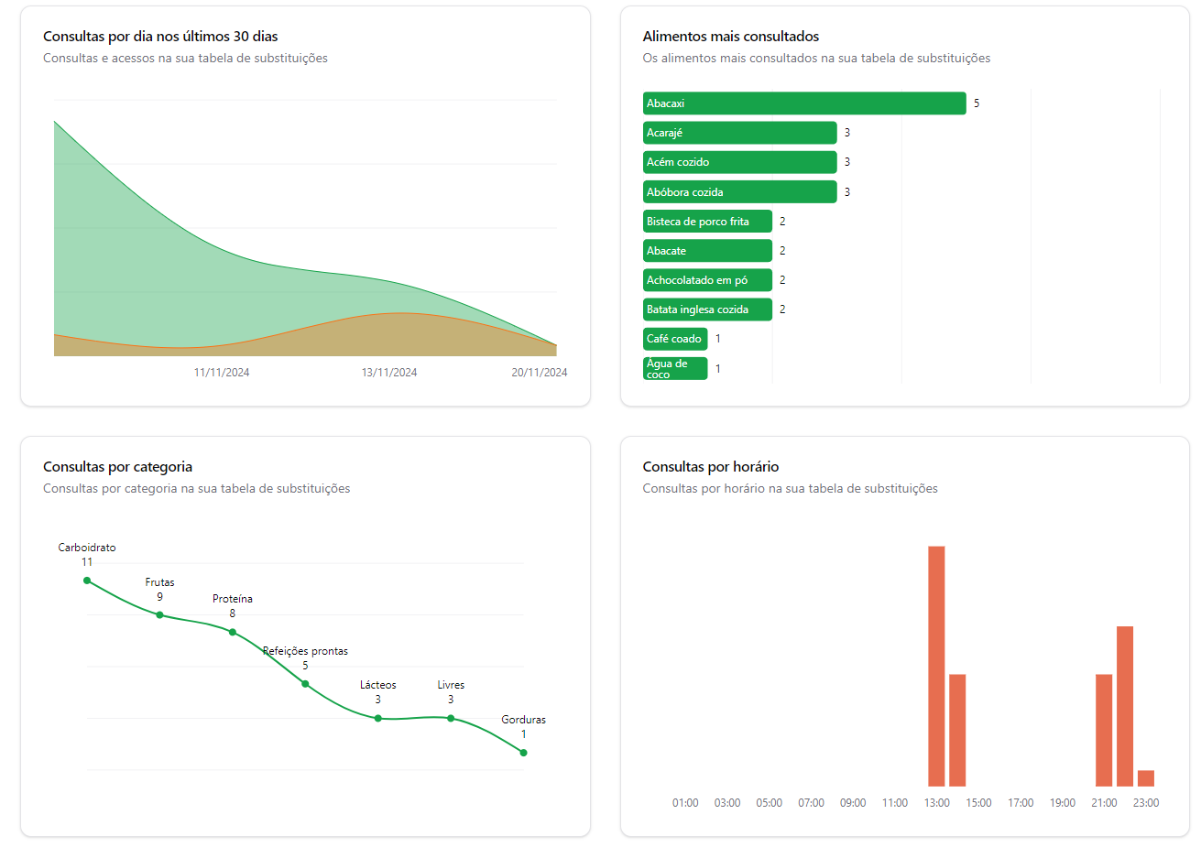Click the value 9 under Frutas
Screen dimensions: 1201x847
coord(159,597)
